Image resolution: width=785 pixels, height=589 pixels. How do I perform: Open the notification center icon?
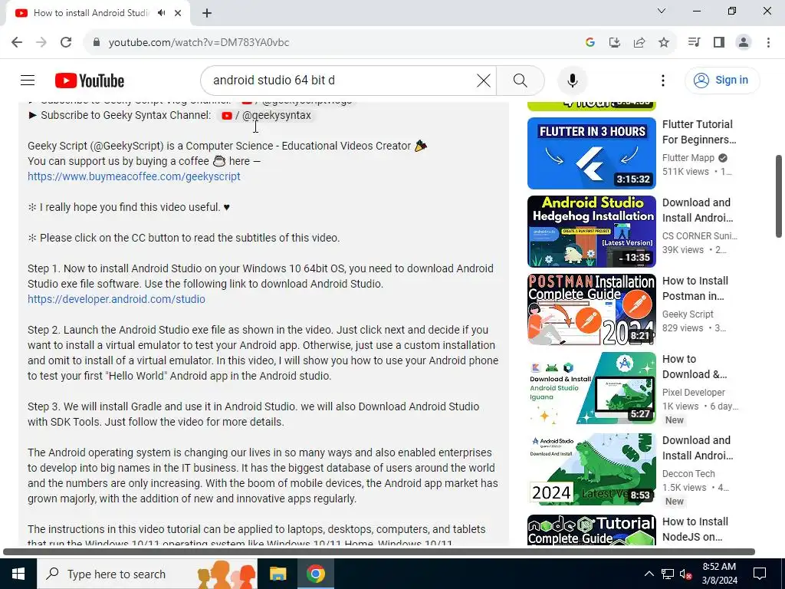pos(760,574)
